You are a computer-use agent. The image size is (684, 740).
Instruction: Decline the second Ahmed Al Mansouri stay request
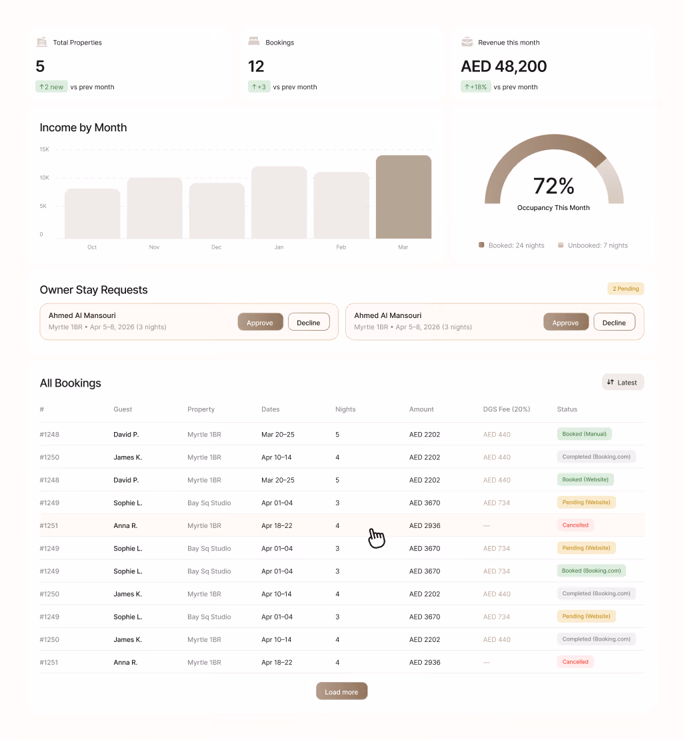[x=614, y=323]
